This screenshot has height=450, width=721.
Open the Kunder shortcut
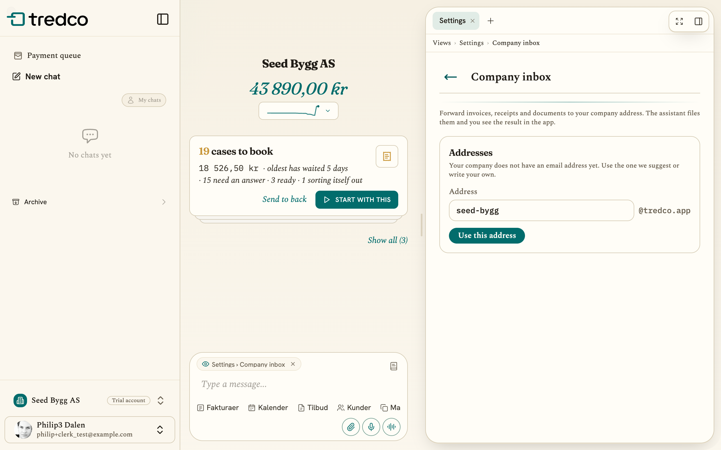(x=354, y=408)
